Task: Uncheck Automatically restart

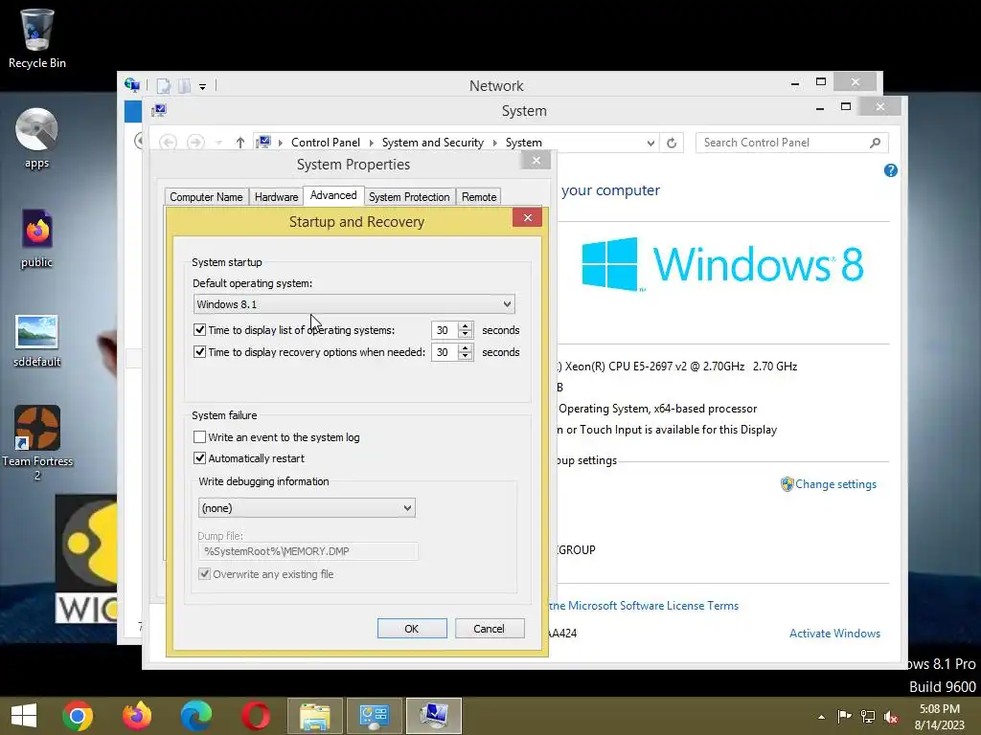Action: [199, 457]
